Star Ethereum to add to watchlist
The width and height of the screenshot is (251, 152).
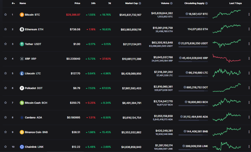(x=6, y=29)
